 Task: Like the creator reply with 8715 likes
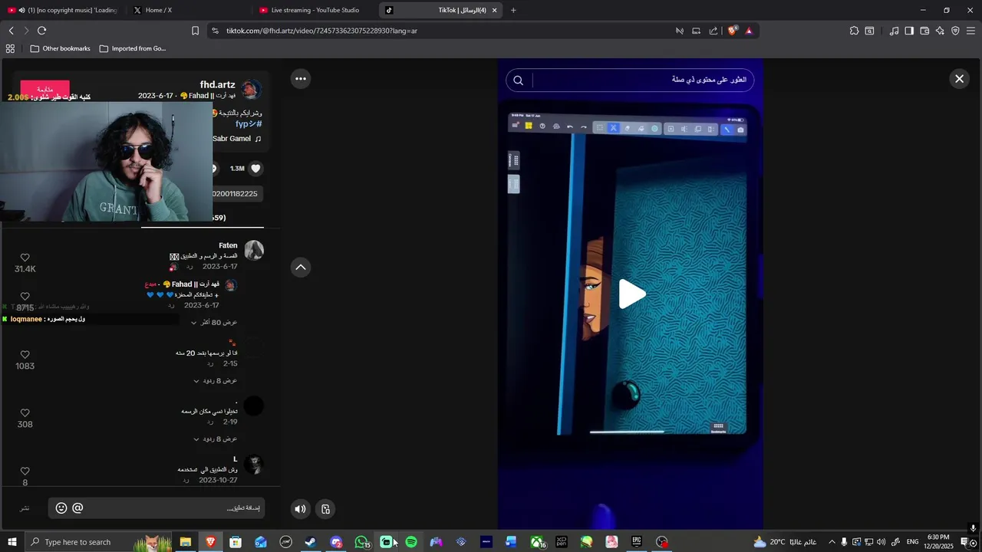click(x=25, y=297)
